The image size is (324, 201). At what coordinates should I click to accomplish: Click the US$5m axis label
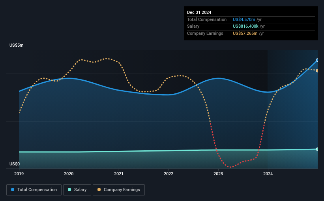[x=17, y=45]
